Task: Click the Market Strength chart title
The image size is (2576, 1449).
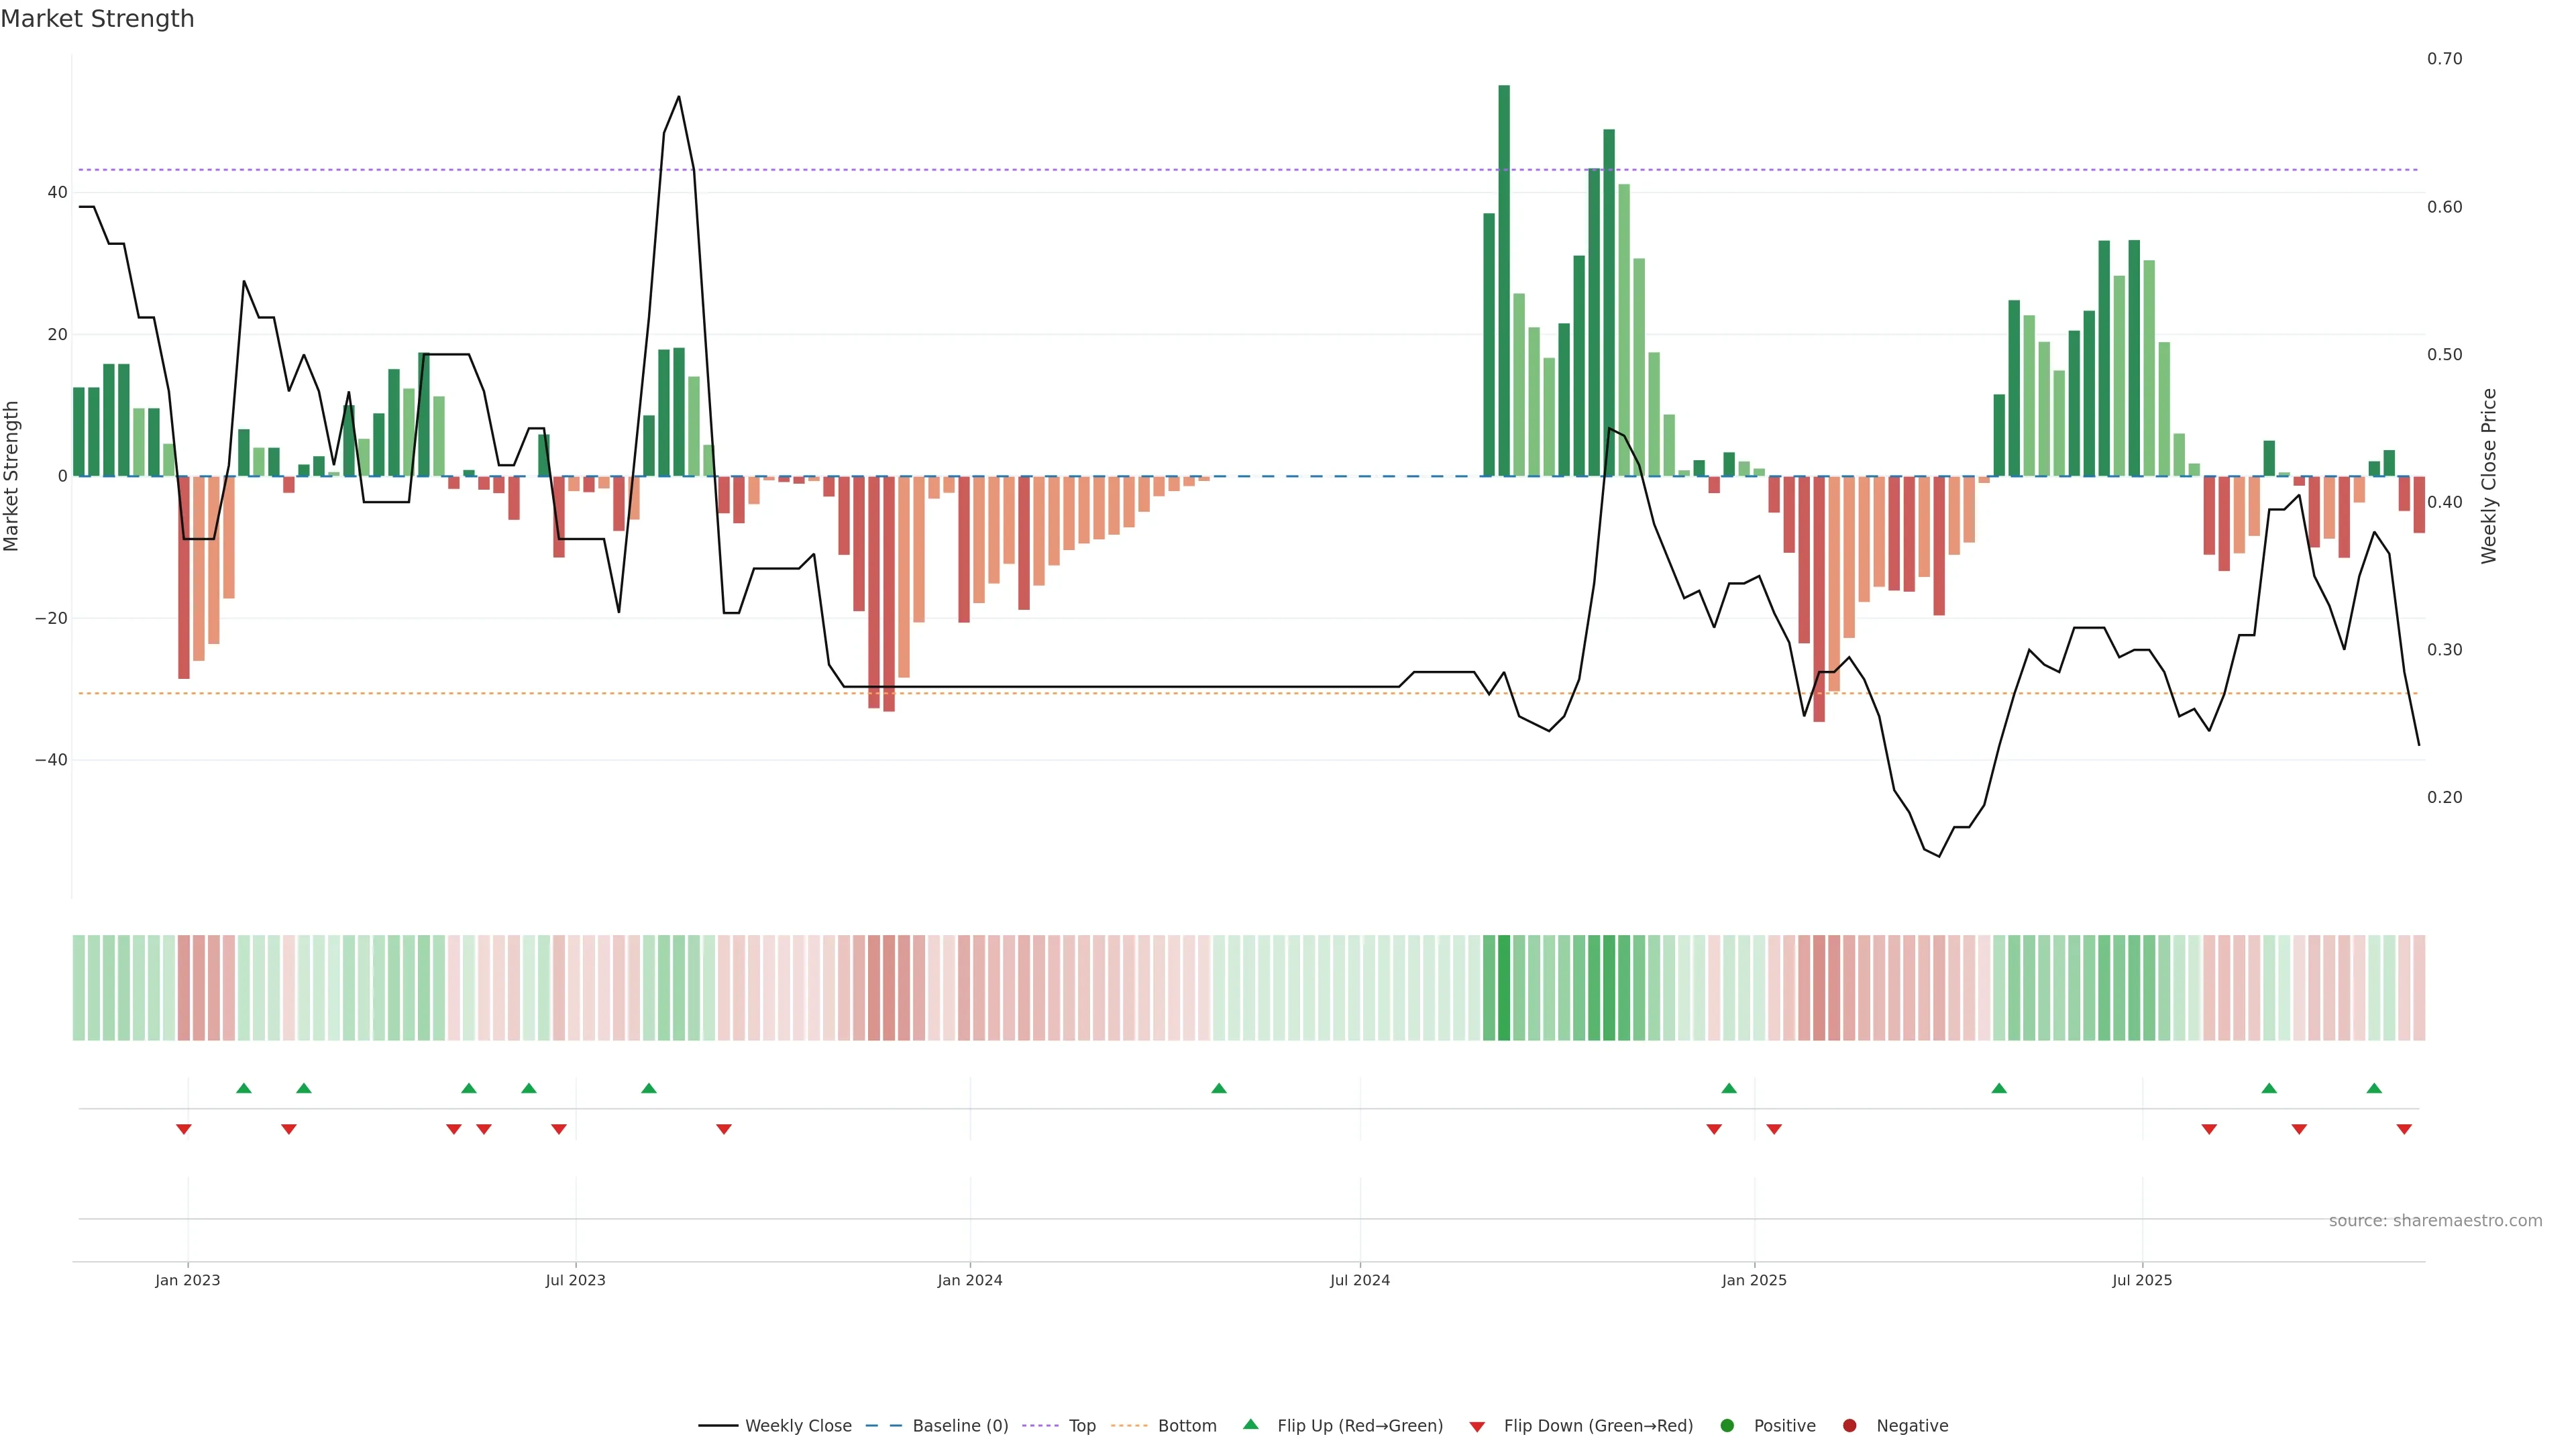Action: (97, 19)
